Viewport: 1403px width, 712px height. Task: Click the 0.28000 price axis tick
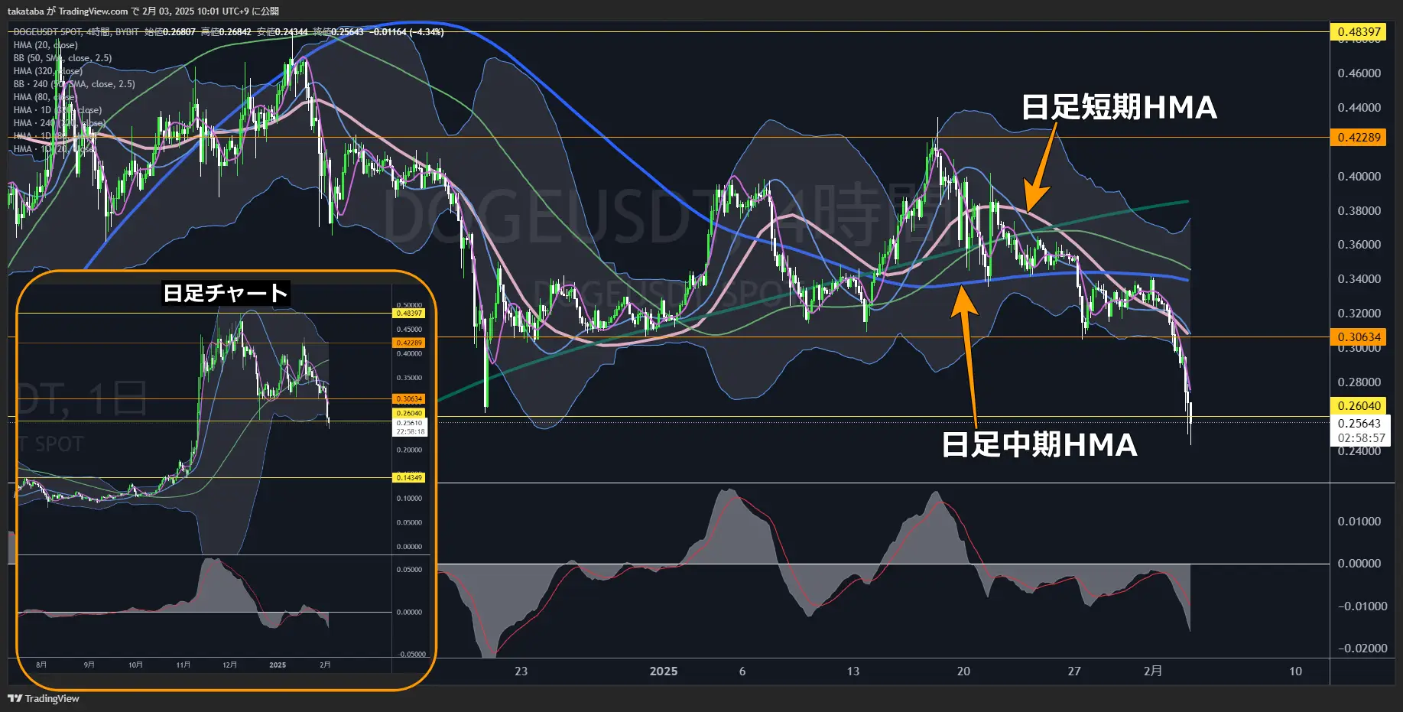pyautogui.click(x=1359, y=382)
